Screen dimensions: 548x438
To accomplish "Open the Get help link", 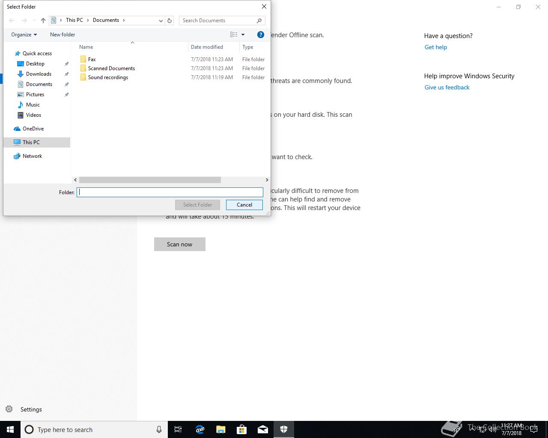I will pyautogui.click(x=436, y=47).
